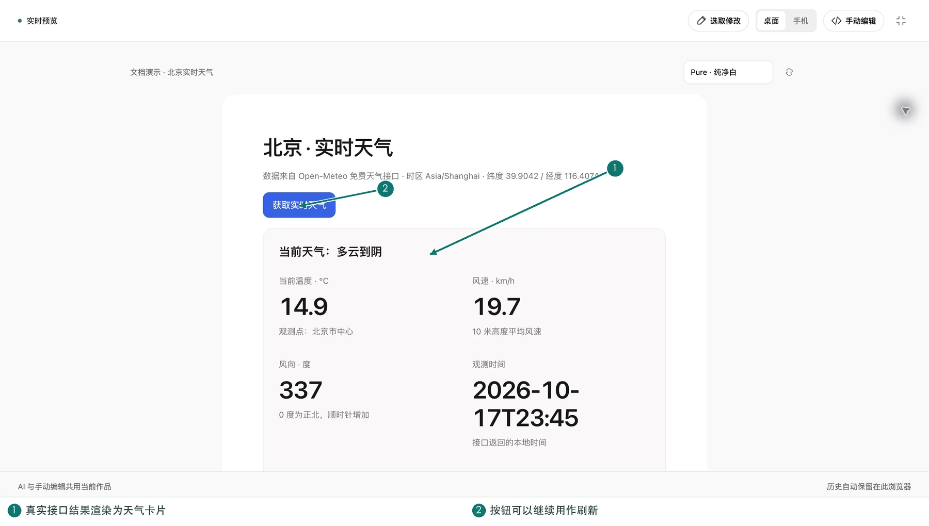929x526 pixels.
Task: Click the 风速 · km/h label
Action: [493, 281]
